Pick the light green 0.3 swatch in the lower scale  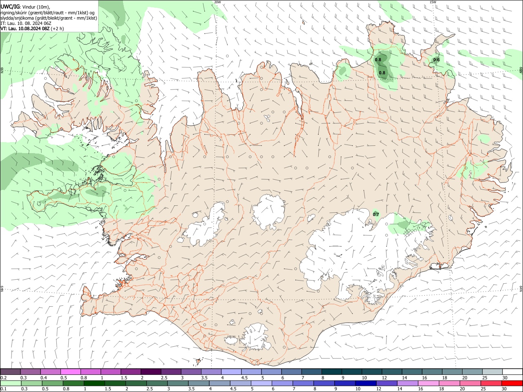[31, 383]
